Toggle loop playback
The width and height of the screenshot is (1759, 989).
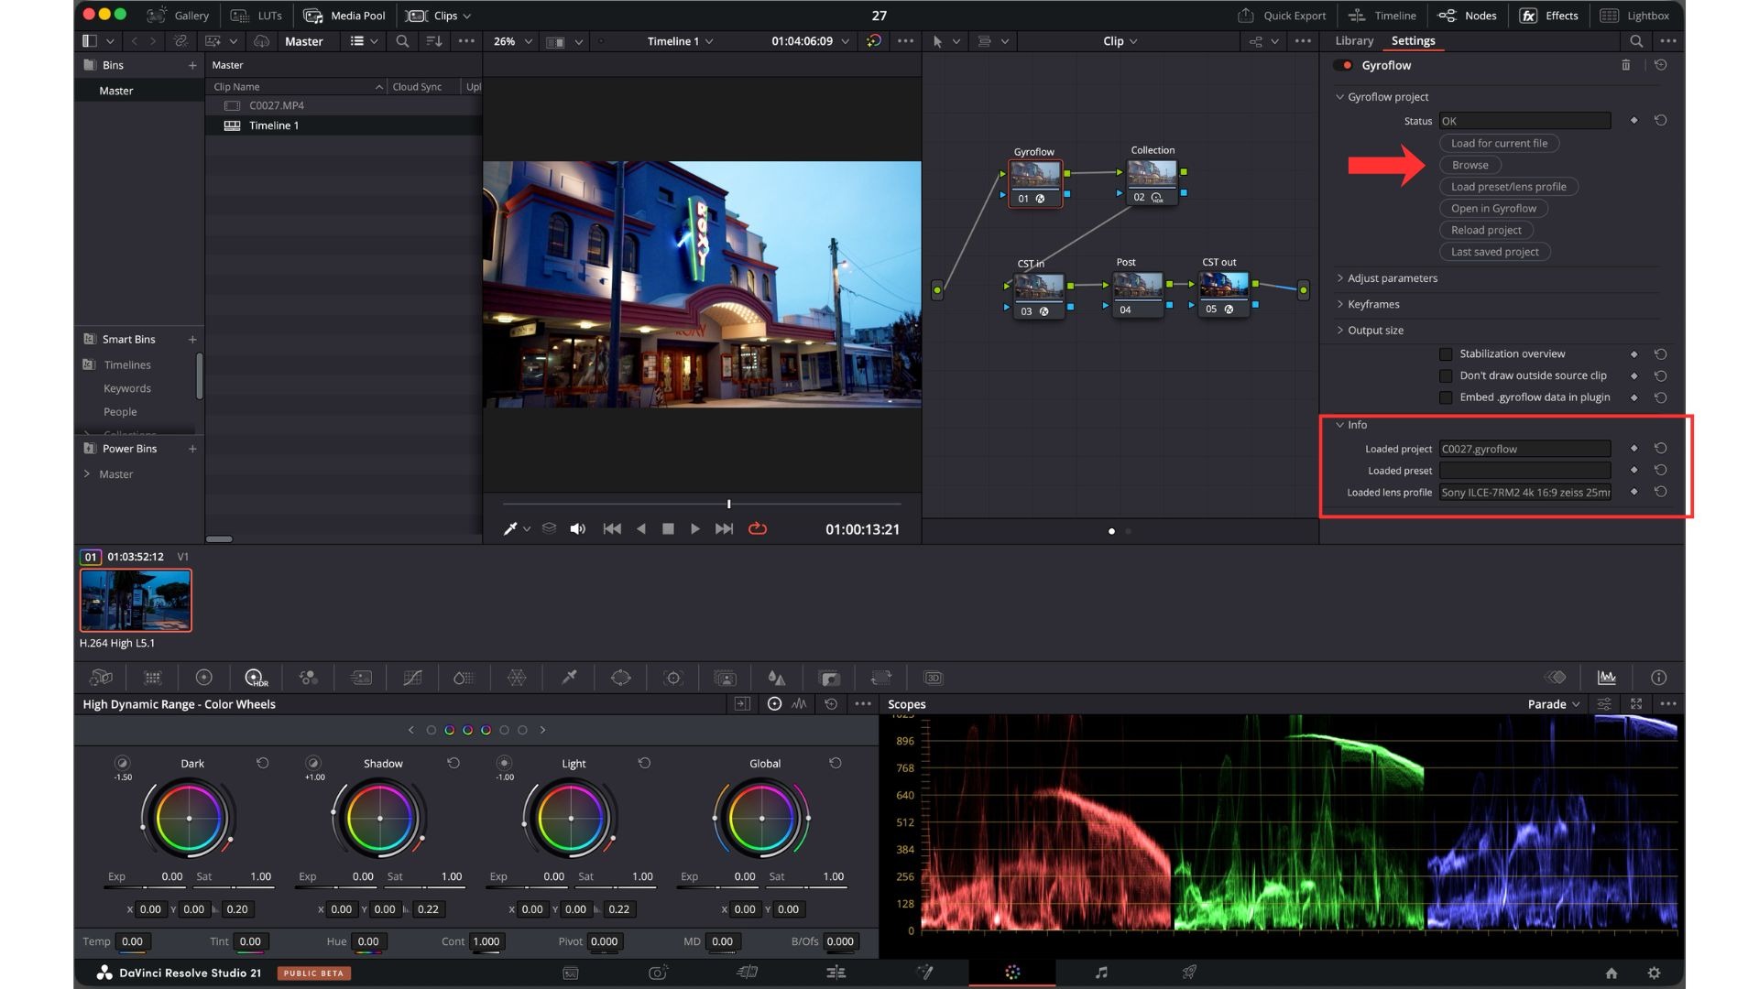click(x=758, y=529)
